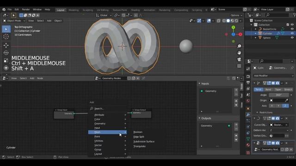Open the Add Modifier dropdown
Image resolution: width=296 pixels, height=166 pixels.
273,76
